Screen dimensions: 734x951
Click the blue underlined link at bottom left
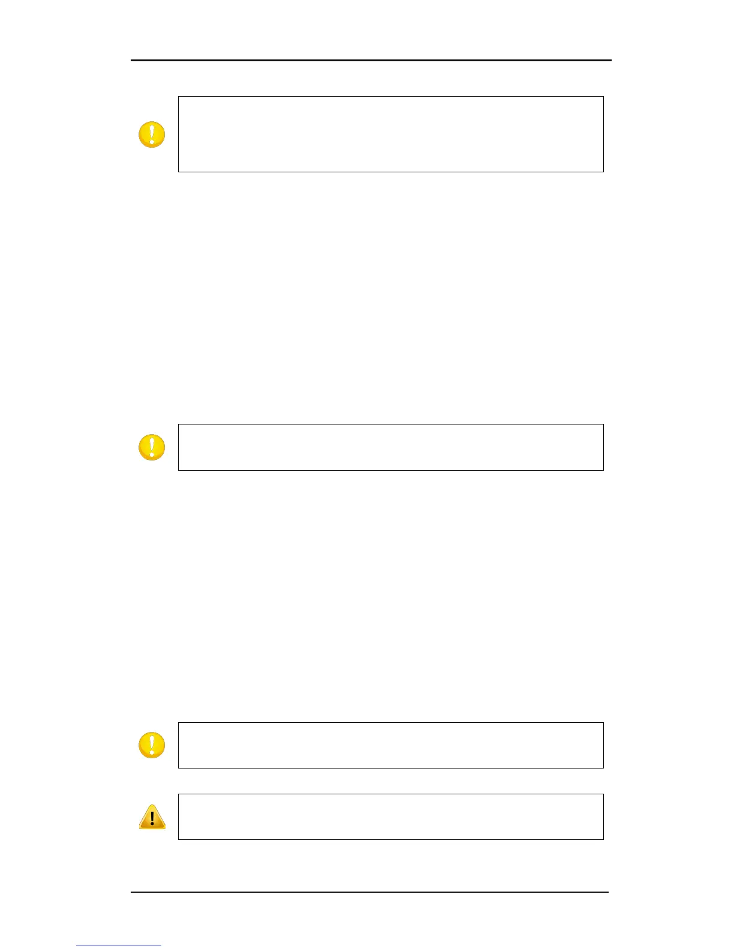pyautogui.click(x=118, y=946)
